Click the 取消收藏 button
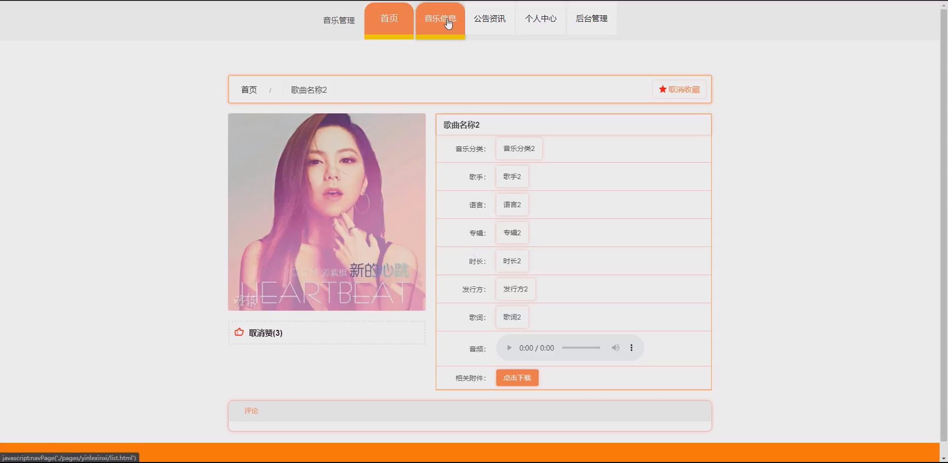948x463 pixels. (679, 90)
